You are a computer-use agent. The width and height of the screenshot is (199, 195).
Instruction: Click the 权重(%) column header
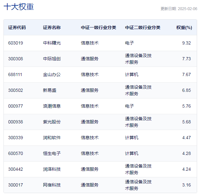(x=184, y=27)
